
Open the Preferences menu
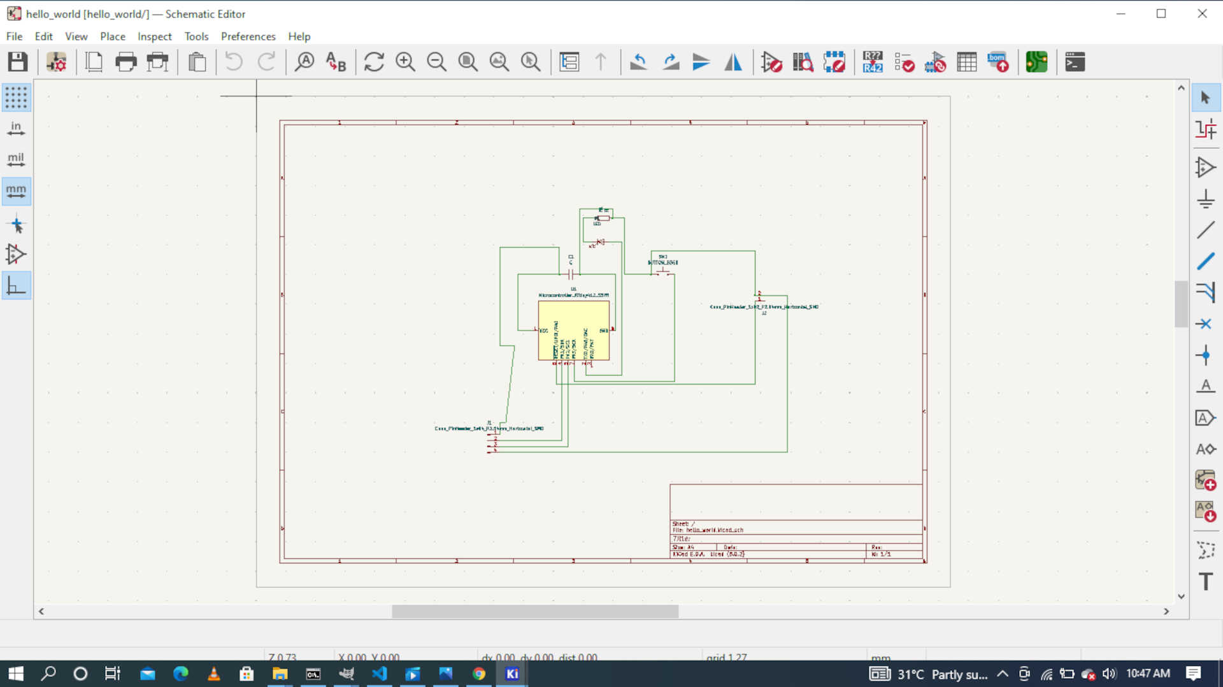pyautogui.click(x=248, y=36)
